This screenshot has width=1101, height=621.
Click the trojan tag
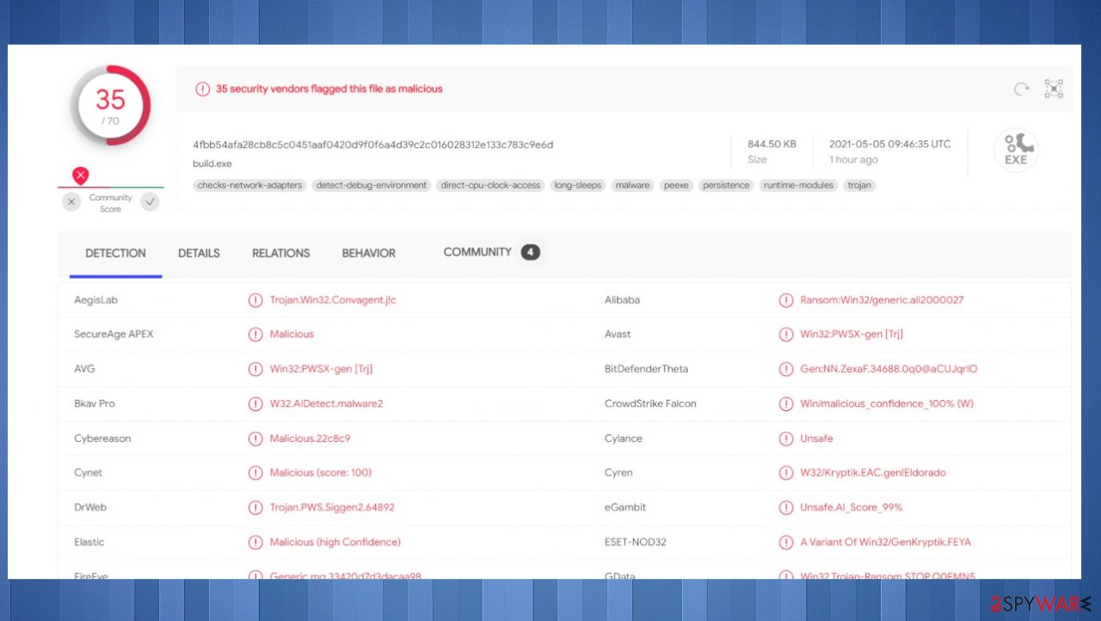pyautogui.click(x=859, y=185)
